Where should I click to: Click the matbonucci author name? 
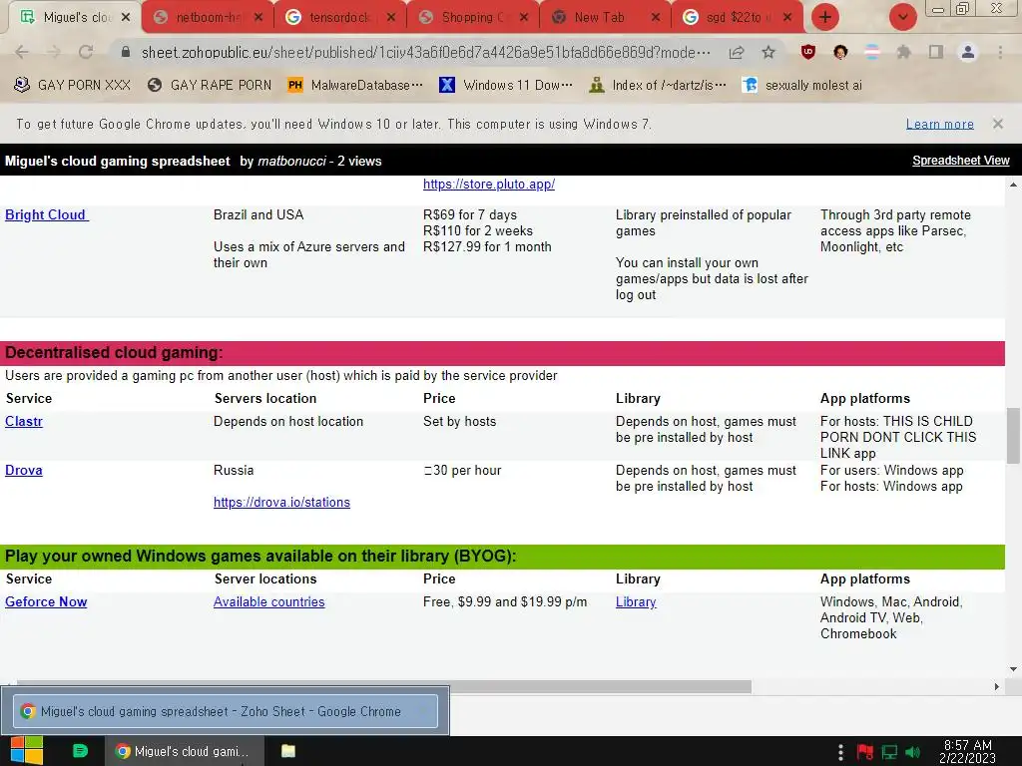pos(291,161)
